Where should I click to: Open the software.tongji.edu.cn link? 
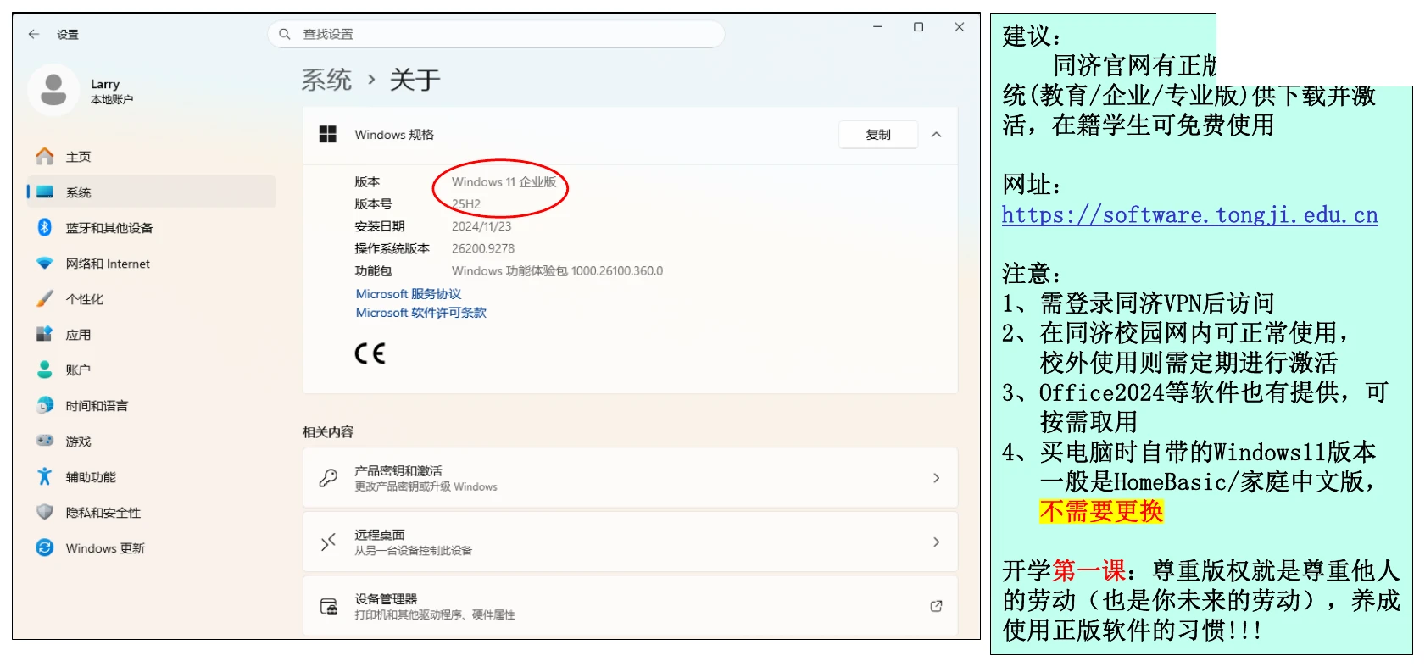pos(1190,215)
